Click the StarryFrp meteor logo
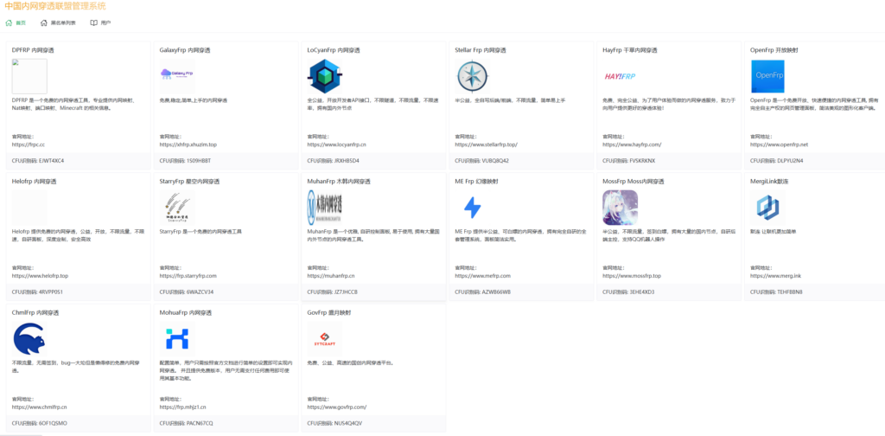885x436 pixels. [177, 208]
